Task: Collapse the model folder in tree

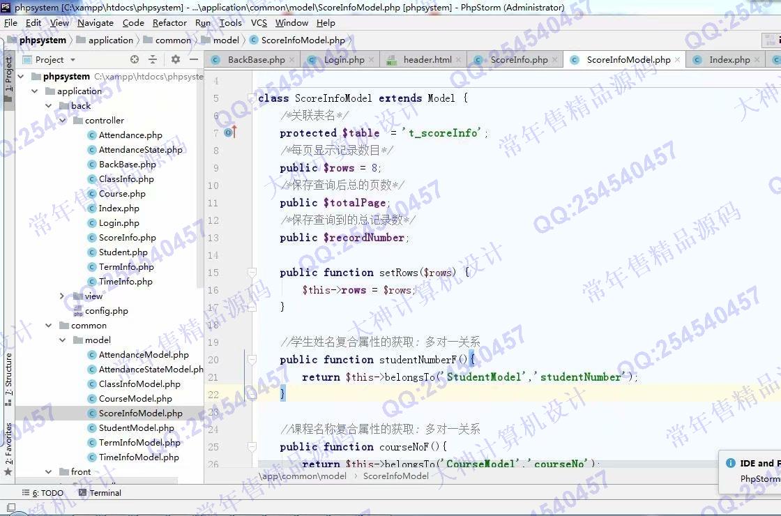Action: pos(62,340)
